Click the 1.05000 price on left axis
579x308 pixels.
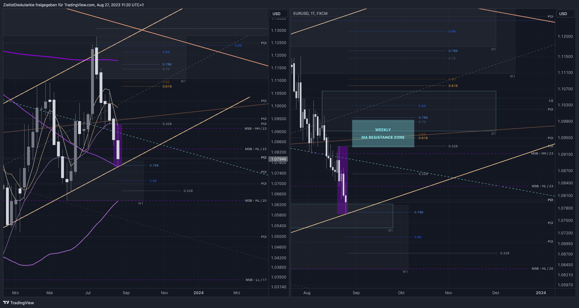pos(279,236)
